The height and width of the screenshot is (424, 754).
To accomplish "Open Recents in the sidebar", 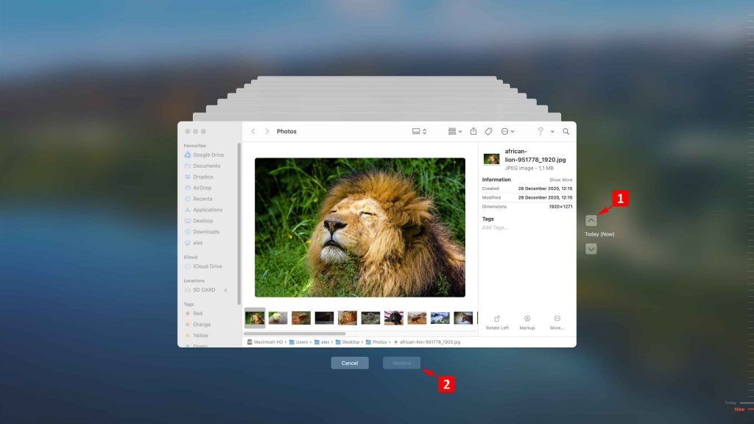I will tap(199, 199).
